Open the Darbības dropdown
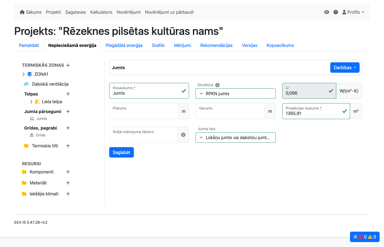Screen dimensions: 384x247 pyautogui.click(x=345, y=67)
